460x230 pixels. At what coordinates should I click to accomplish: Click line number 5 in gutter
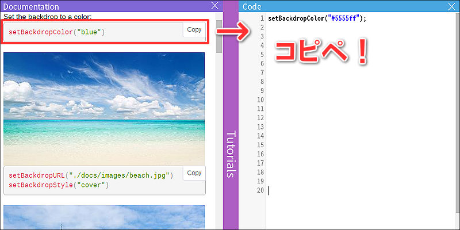(262, 55)
